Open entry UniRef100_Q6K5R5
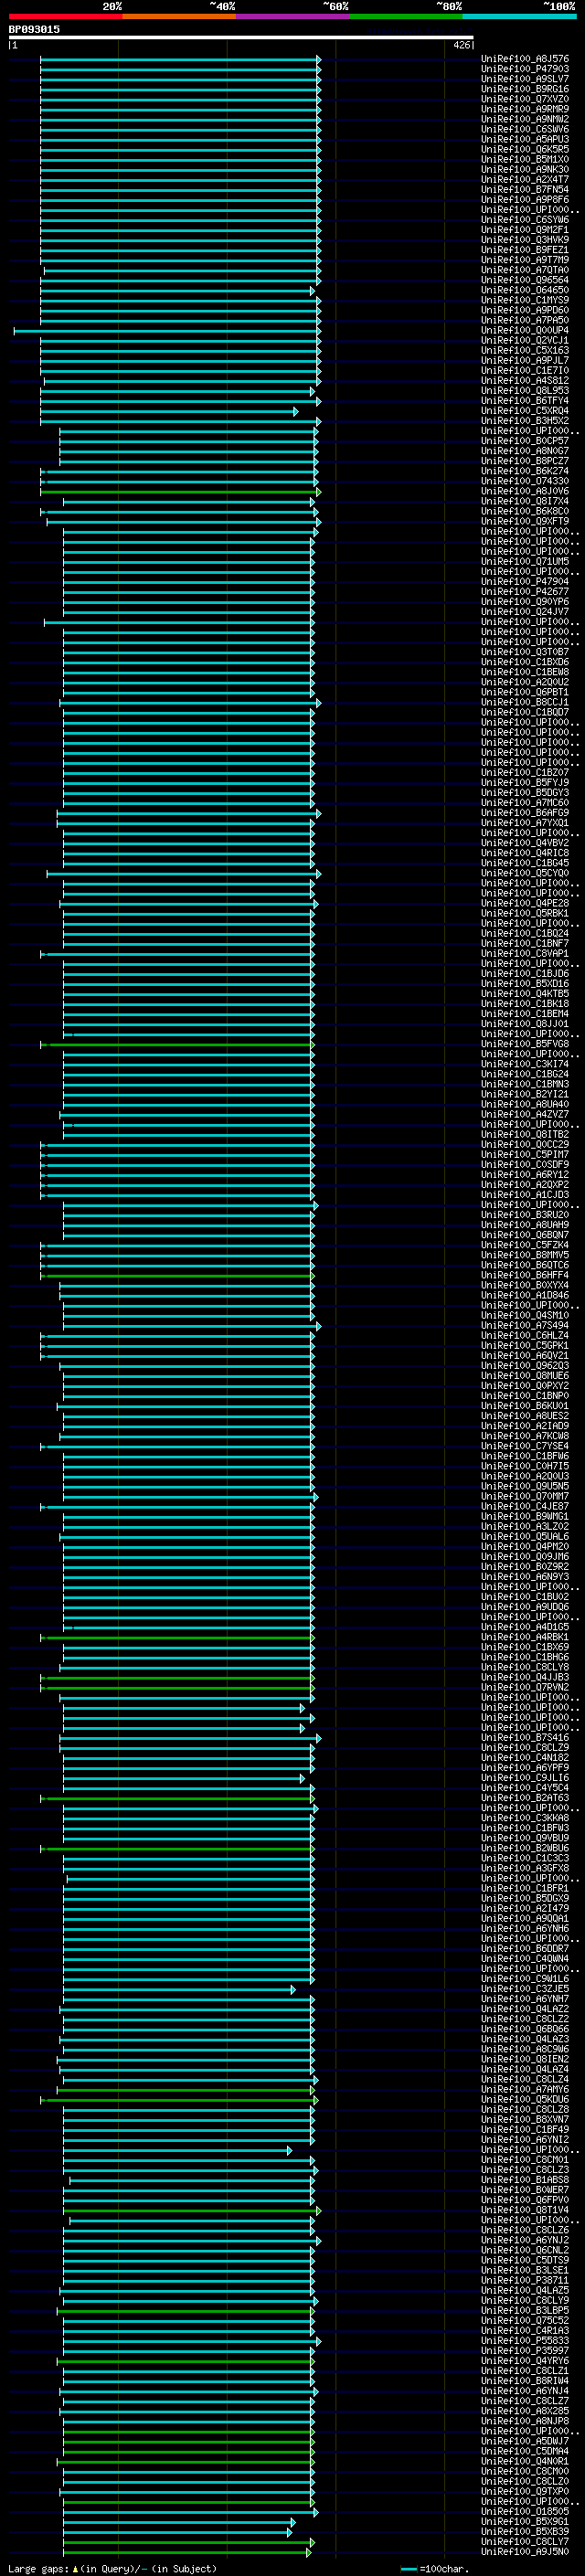The image size is (585, 2576). tap(525, 149)
